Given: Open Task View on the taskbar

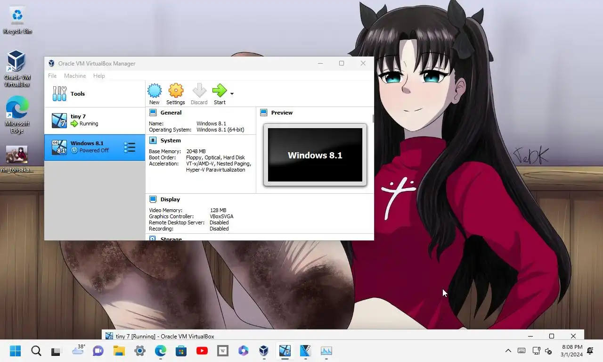Looking at the screenshot, I should click(x=56, y=351).
